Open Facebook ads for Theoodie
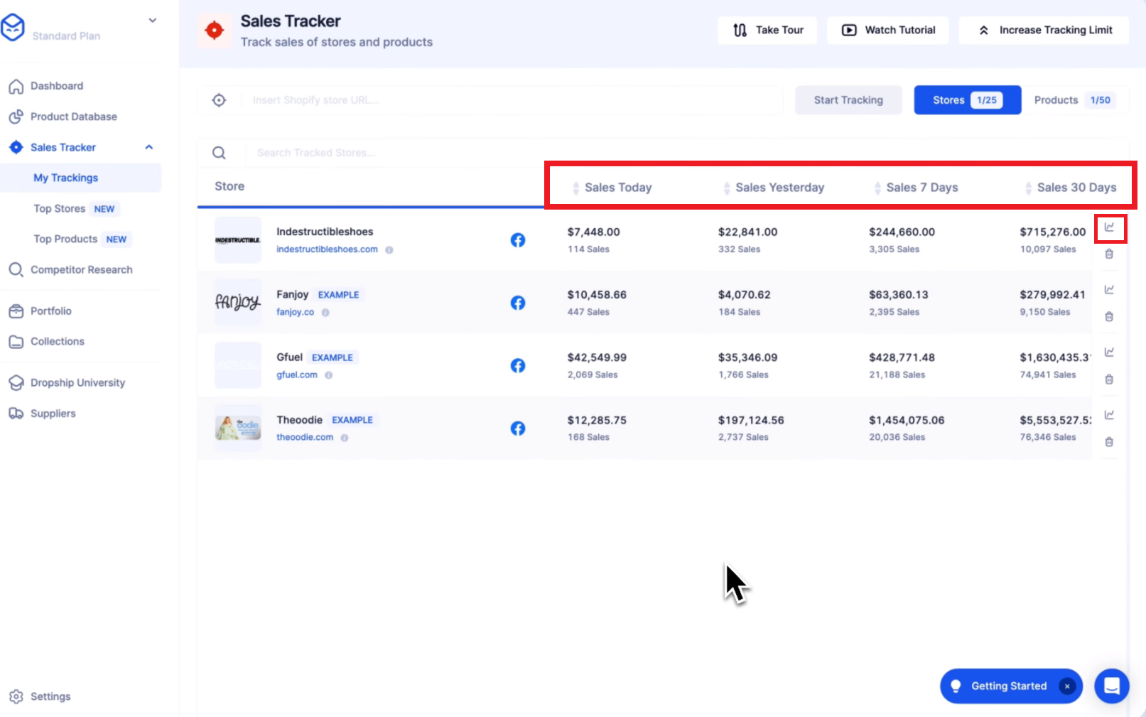 pyautogui.click(x=518, y=428)
